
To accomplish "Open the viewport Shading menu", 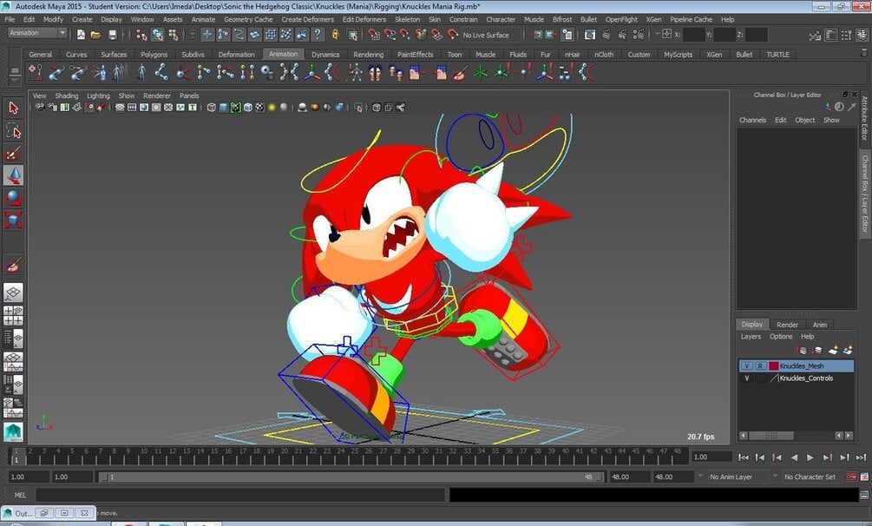I will click(x=66, y=95).
